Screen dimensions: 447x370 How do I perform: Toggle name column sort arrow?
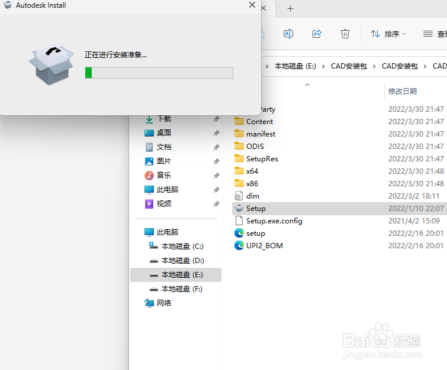tap(307, 85)
